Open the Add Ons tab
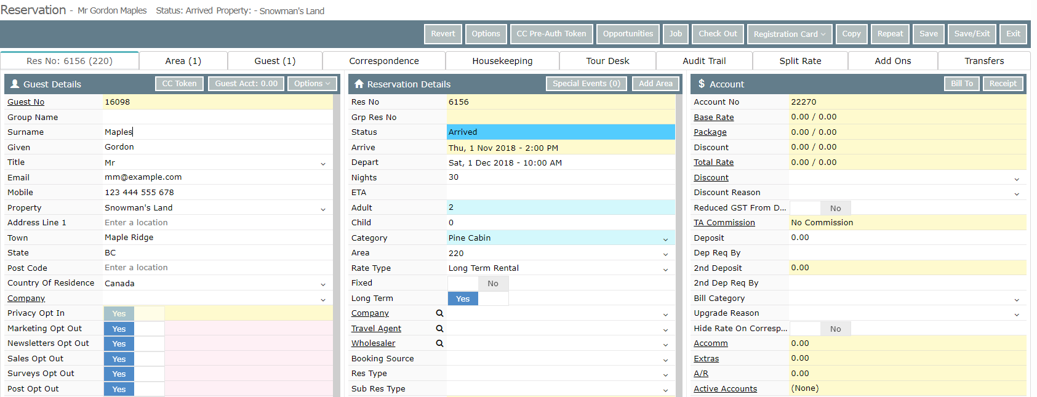The image size is (1037, 397). 893,61
